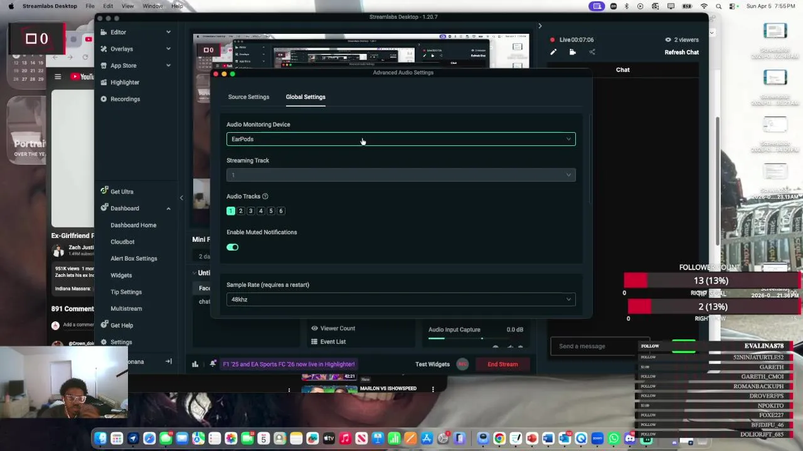Open the YouTube hamburger menu in browser
This screenshot has width=803, height=451.
tap(58, 76)
